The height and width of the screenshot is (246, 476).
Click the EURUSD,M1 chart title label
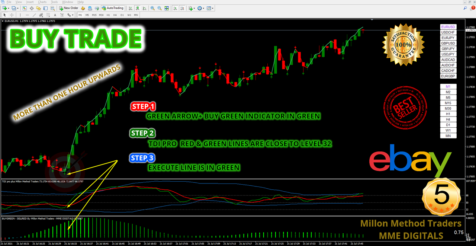point(11,21)
